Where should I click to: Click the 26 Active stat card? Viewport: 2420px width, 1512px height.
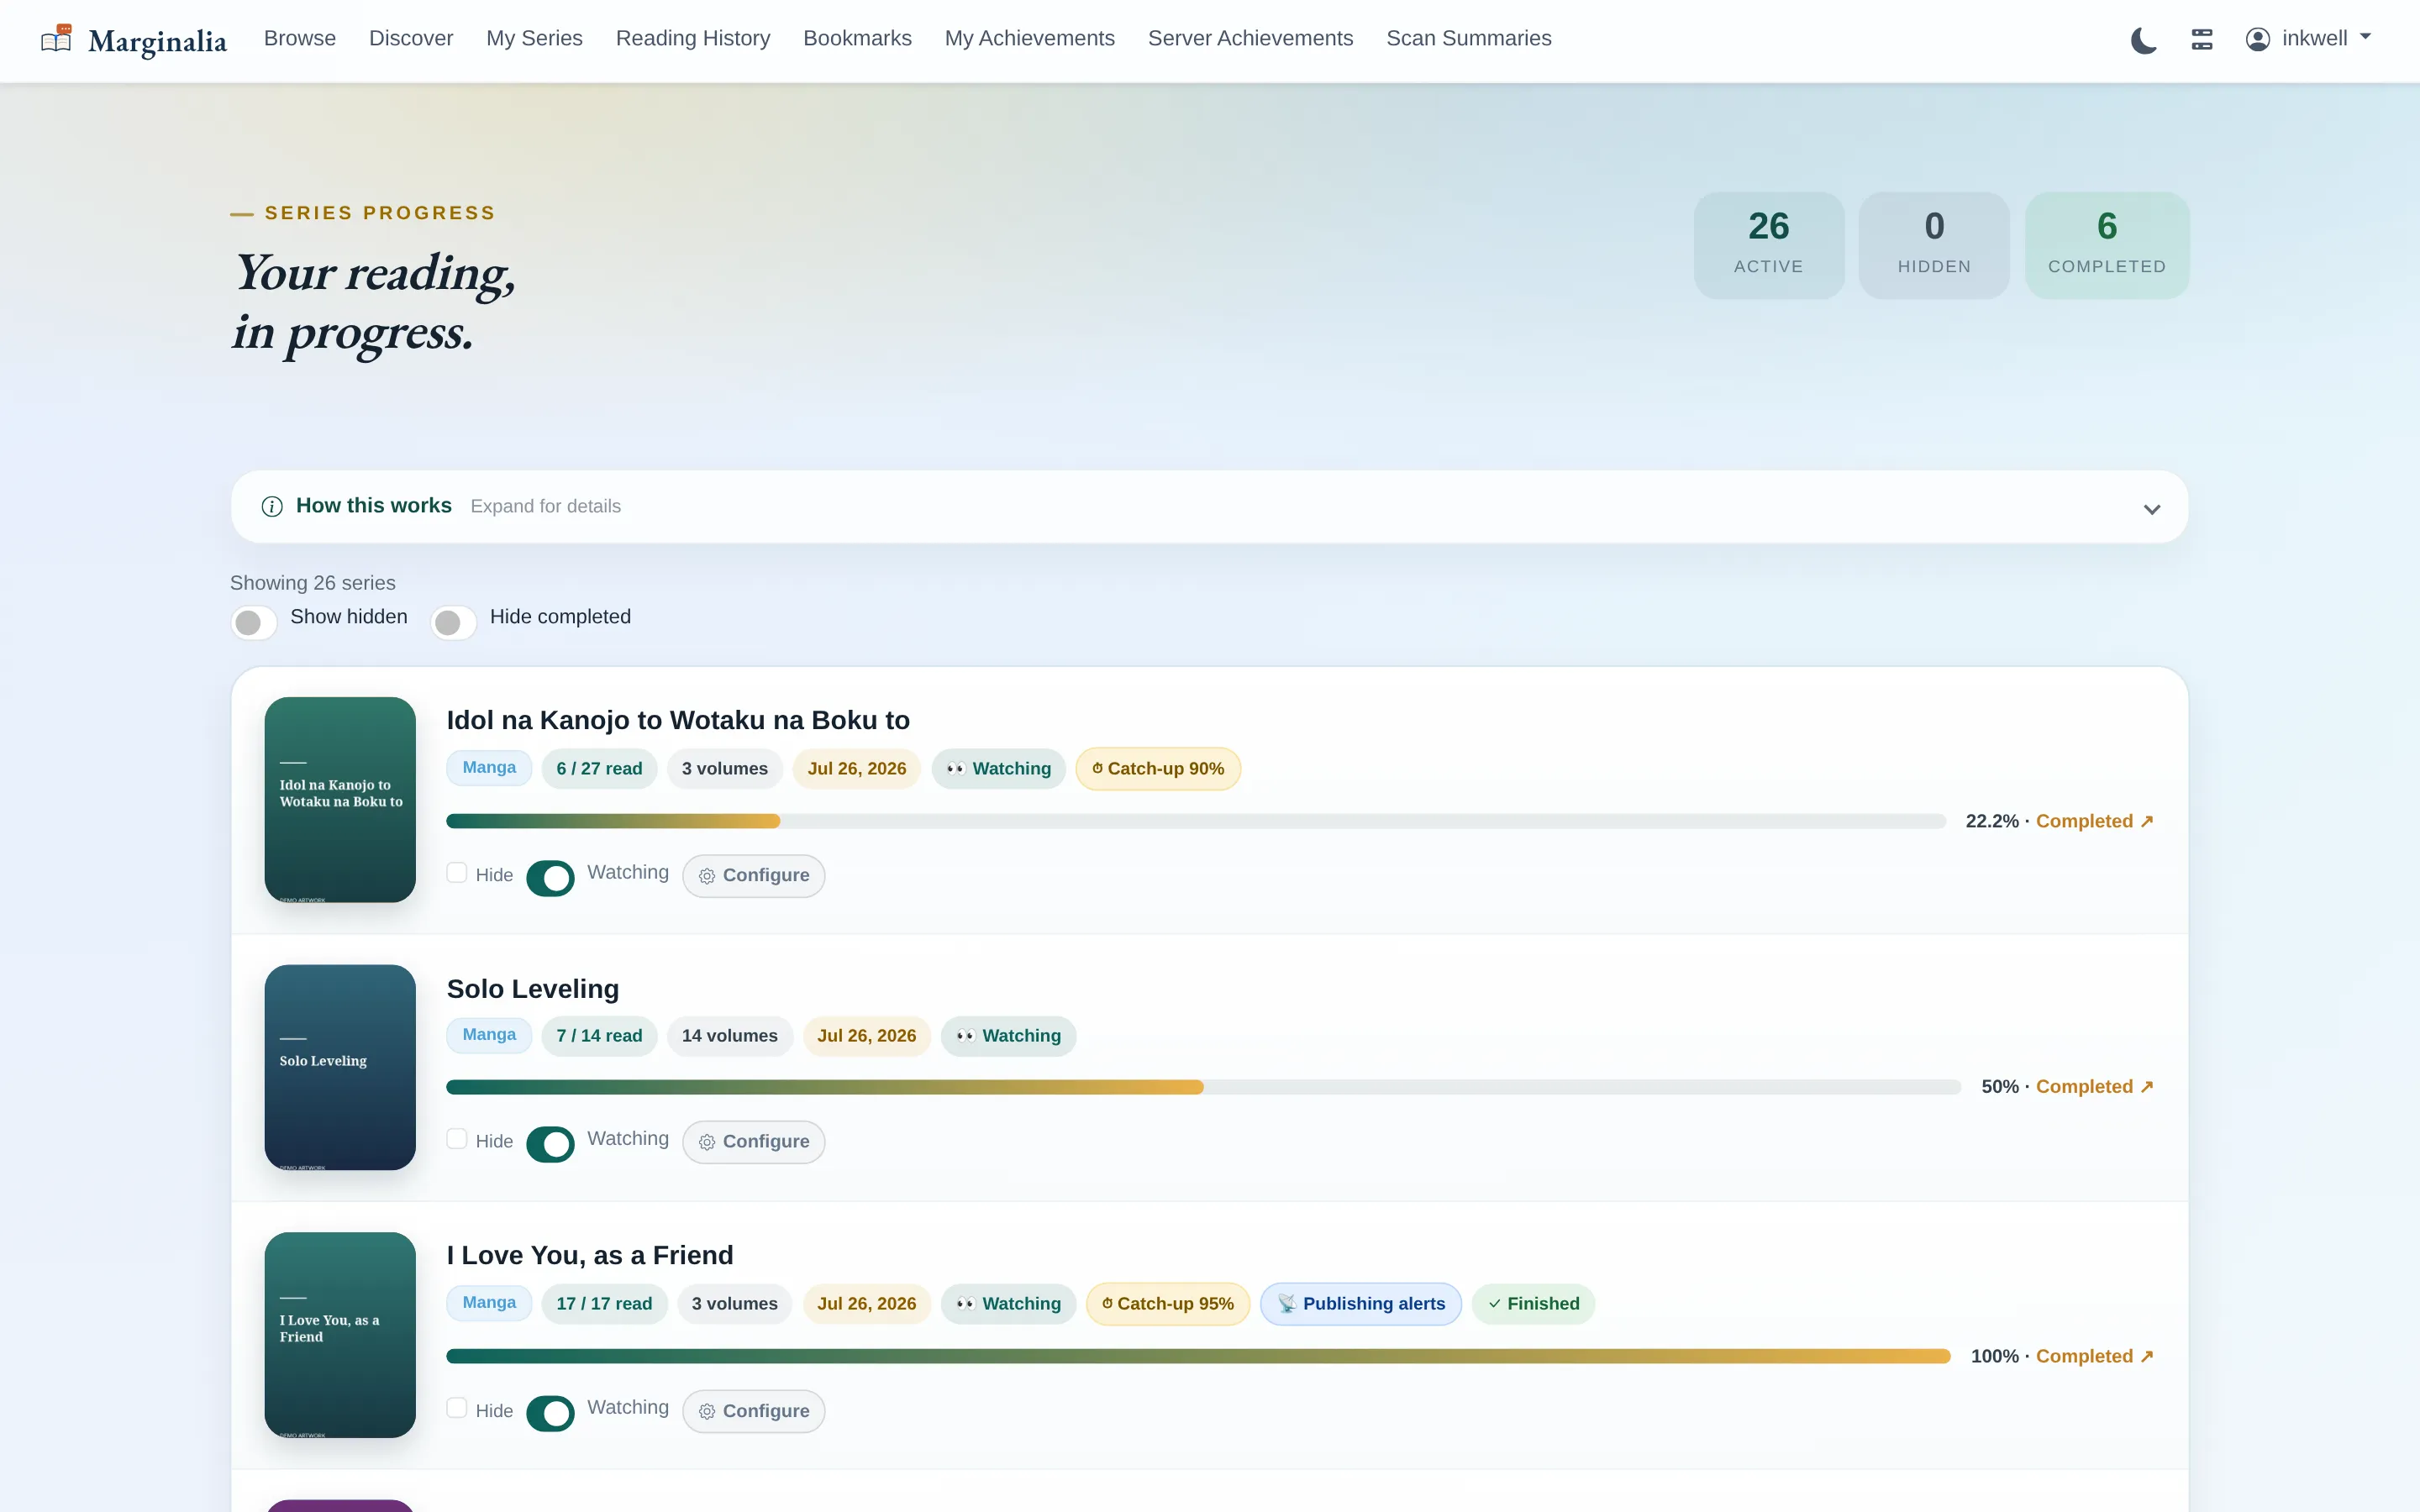click(1769, 245)
